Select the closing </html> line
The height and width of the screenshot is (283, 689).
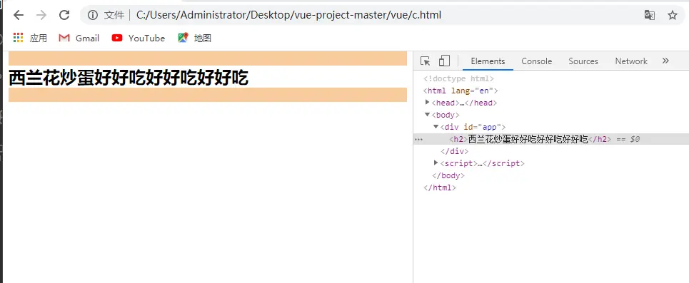coord(439,187)
